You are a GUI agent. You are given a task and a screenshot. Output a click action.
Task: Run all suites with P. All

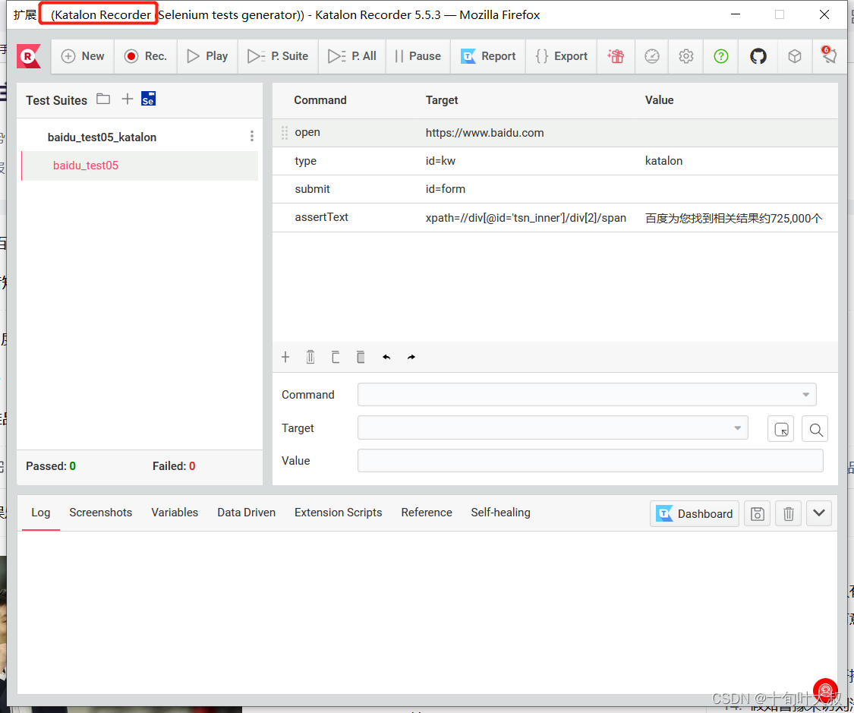click(352, 56)
